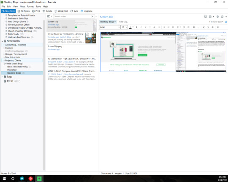This screenshot has width=228, height=182.
Task: Open the Arial font dropdown
Action: [x=110, y=27]
